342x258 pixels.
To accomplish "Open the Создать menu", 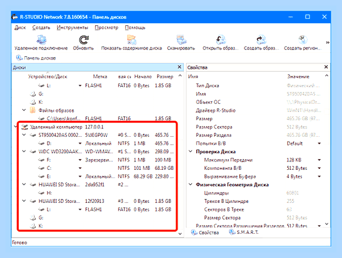I will (41, 28).
